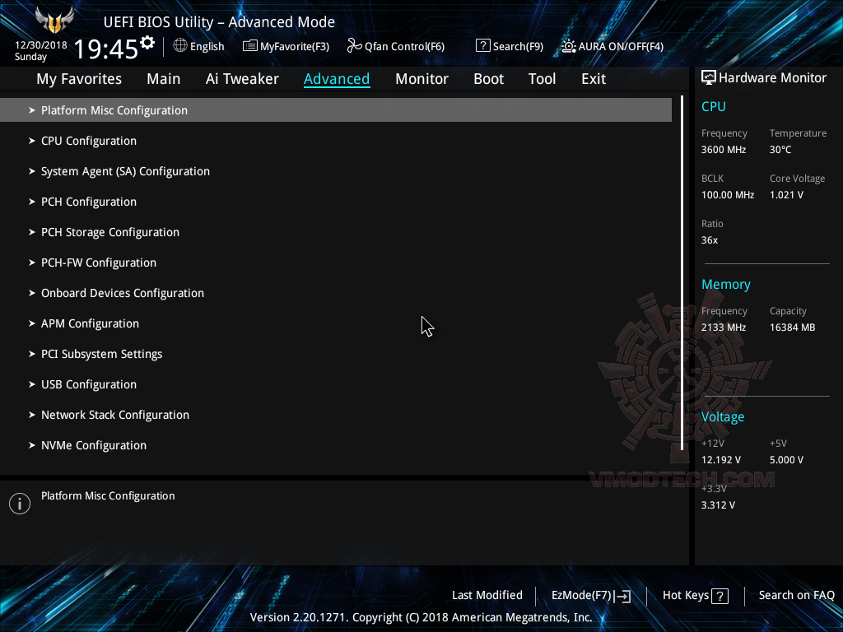Click CPU frequency value 3600 MHz

[724, 150]
